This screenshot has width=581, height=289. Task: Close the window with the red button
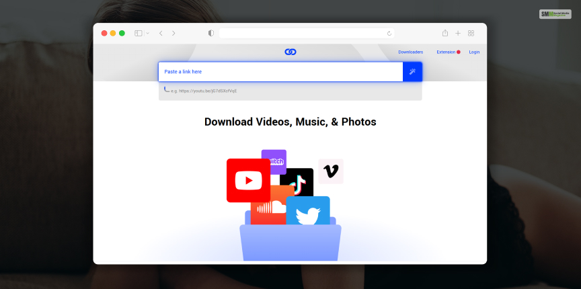coord(104,34)
